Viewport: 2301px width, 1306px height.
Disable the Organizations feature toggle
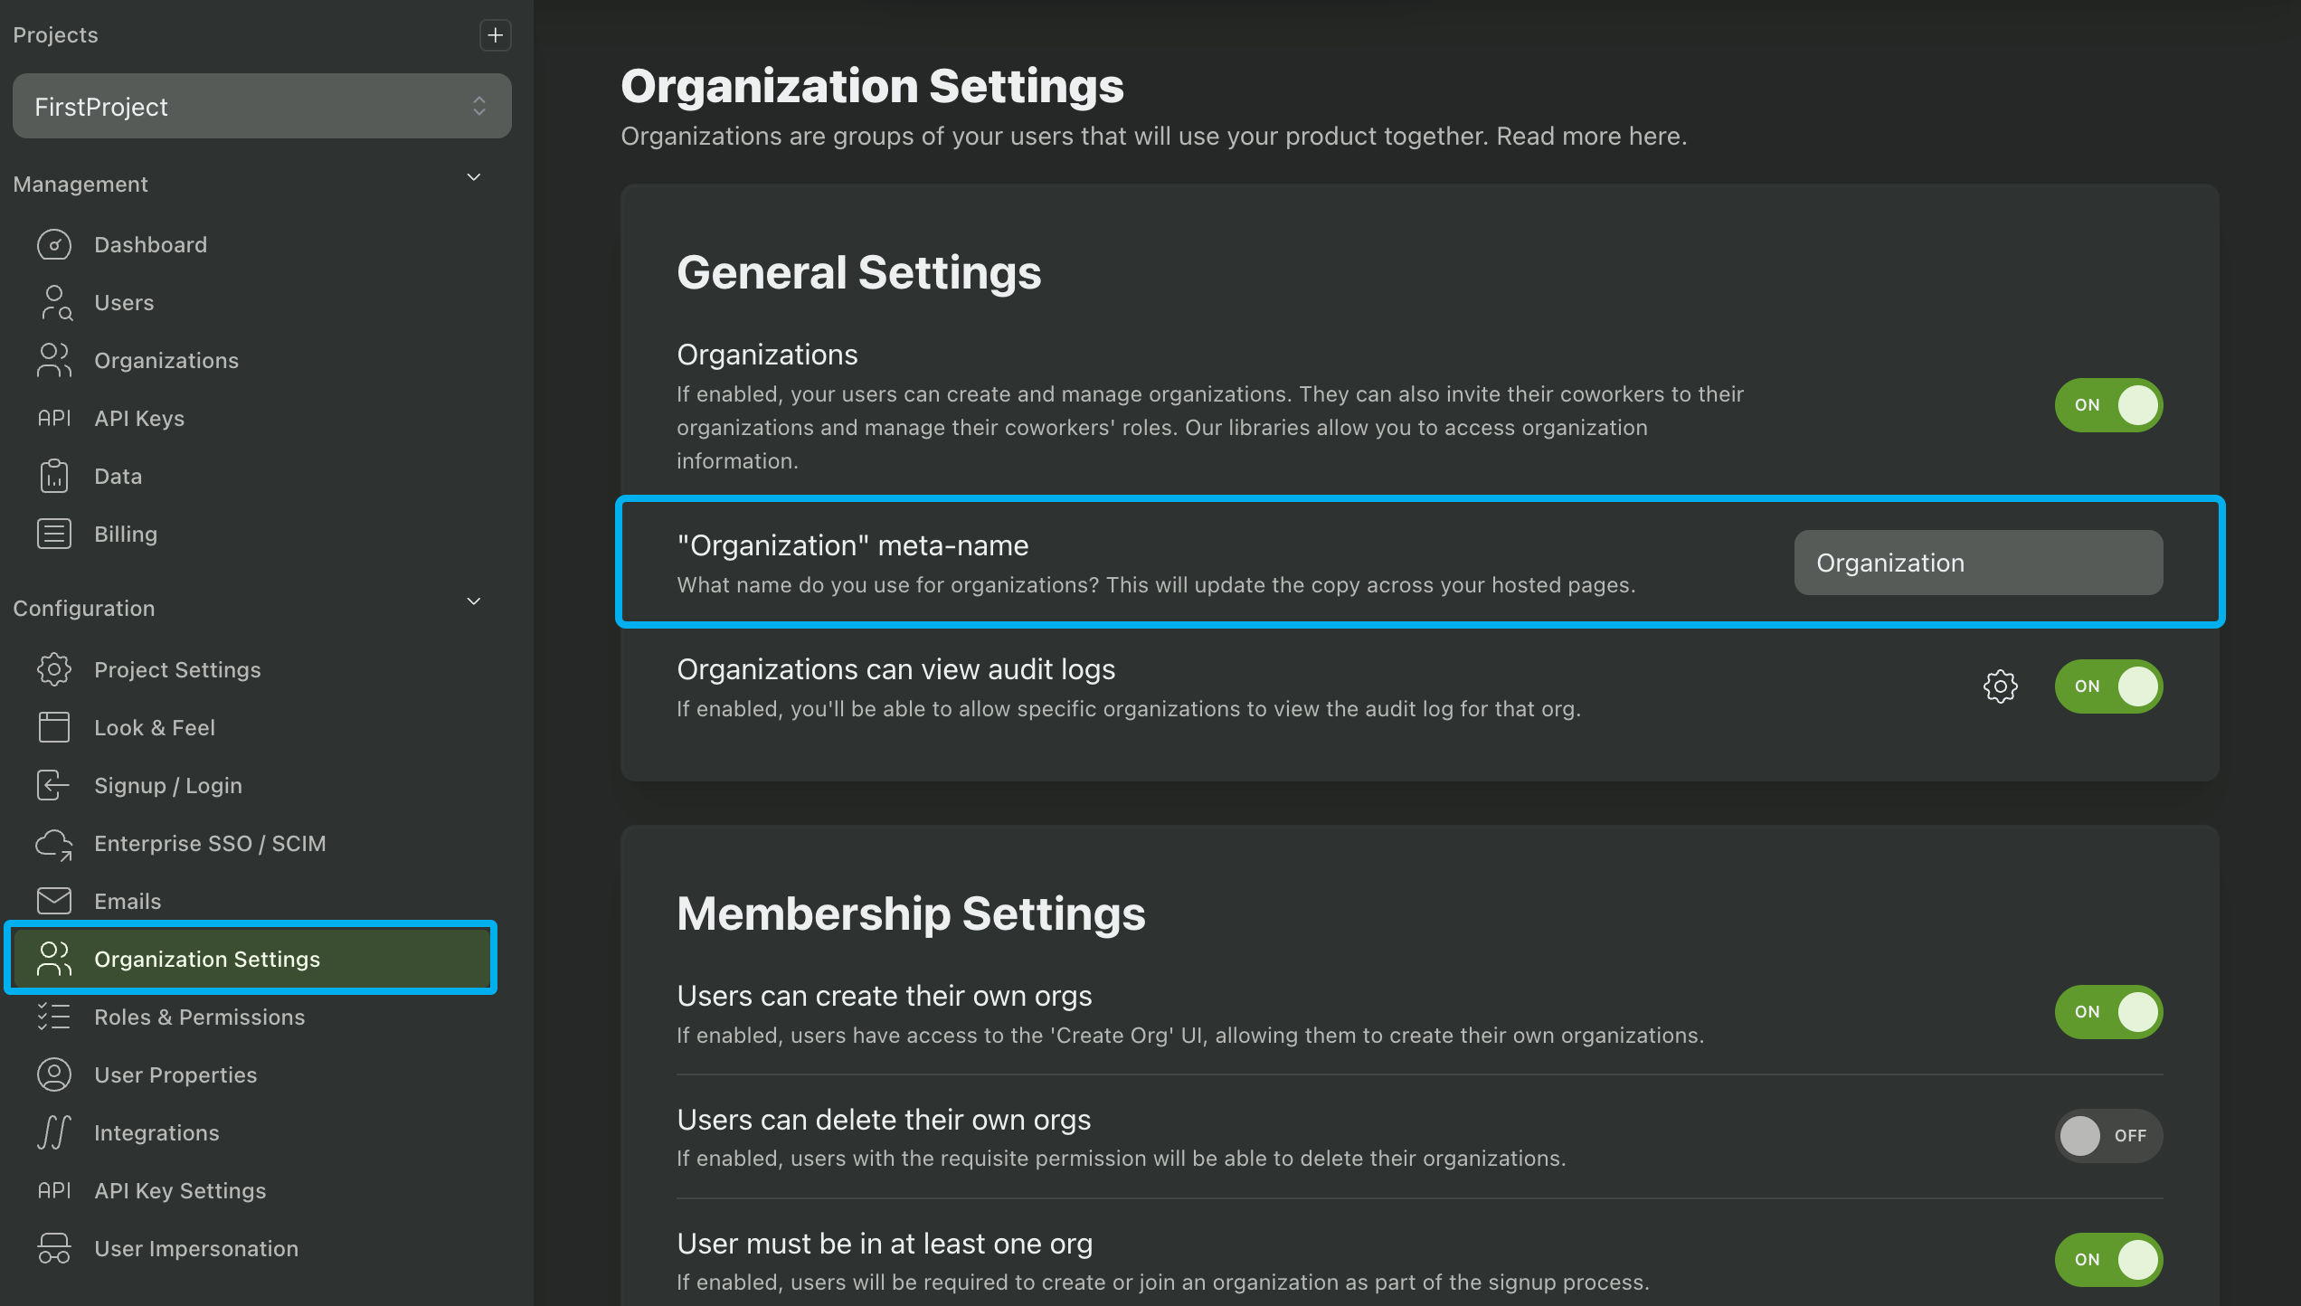[2108, 405]
